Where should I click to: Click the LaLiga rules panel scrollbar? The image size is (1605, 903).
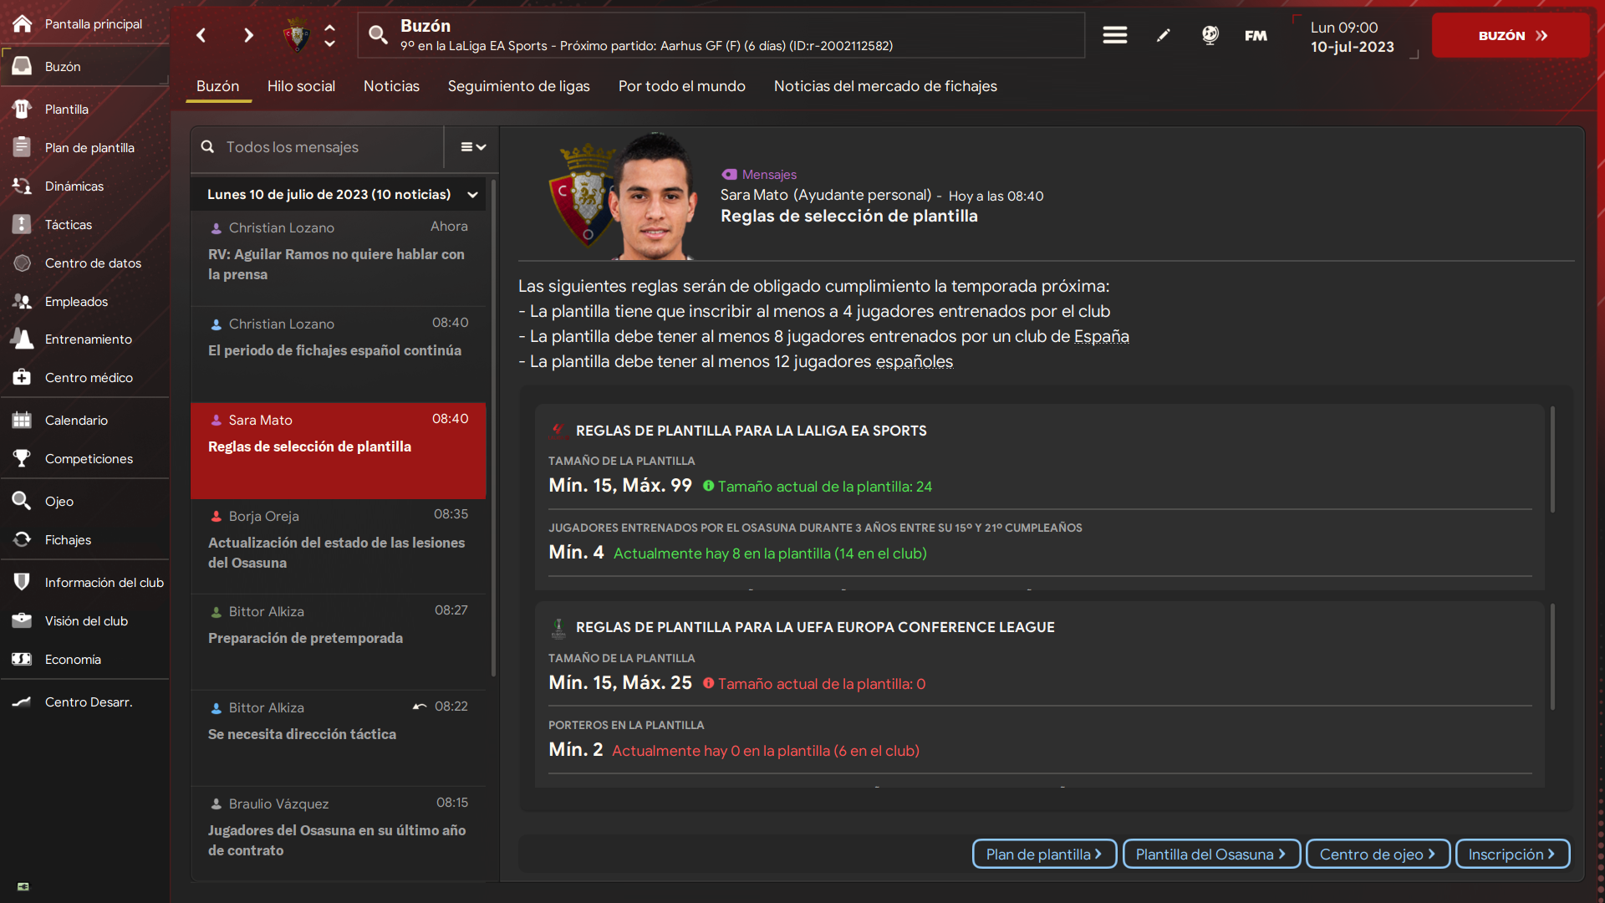coord(1552,458)
